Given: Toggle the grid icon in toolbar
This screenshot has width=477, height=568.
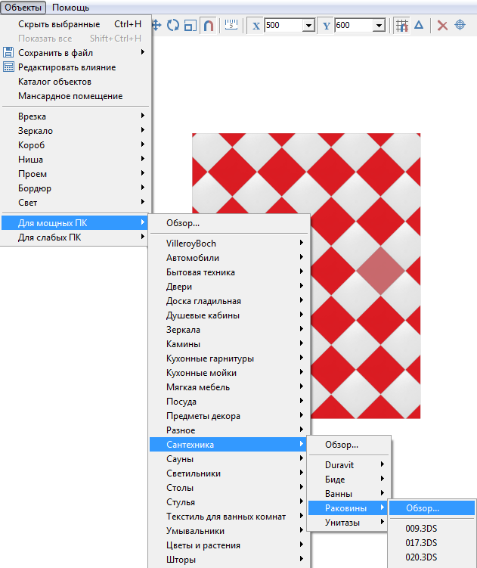Looking at the screenshot, I should tap(402, 25).
